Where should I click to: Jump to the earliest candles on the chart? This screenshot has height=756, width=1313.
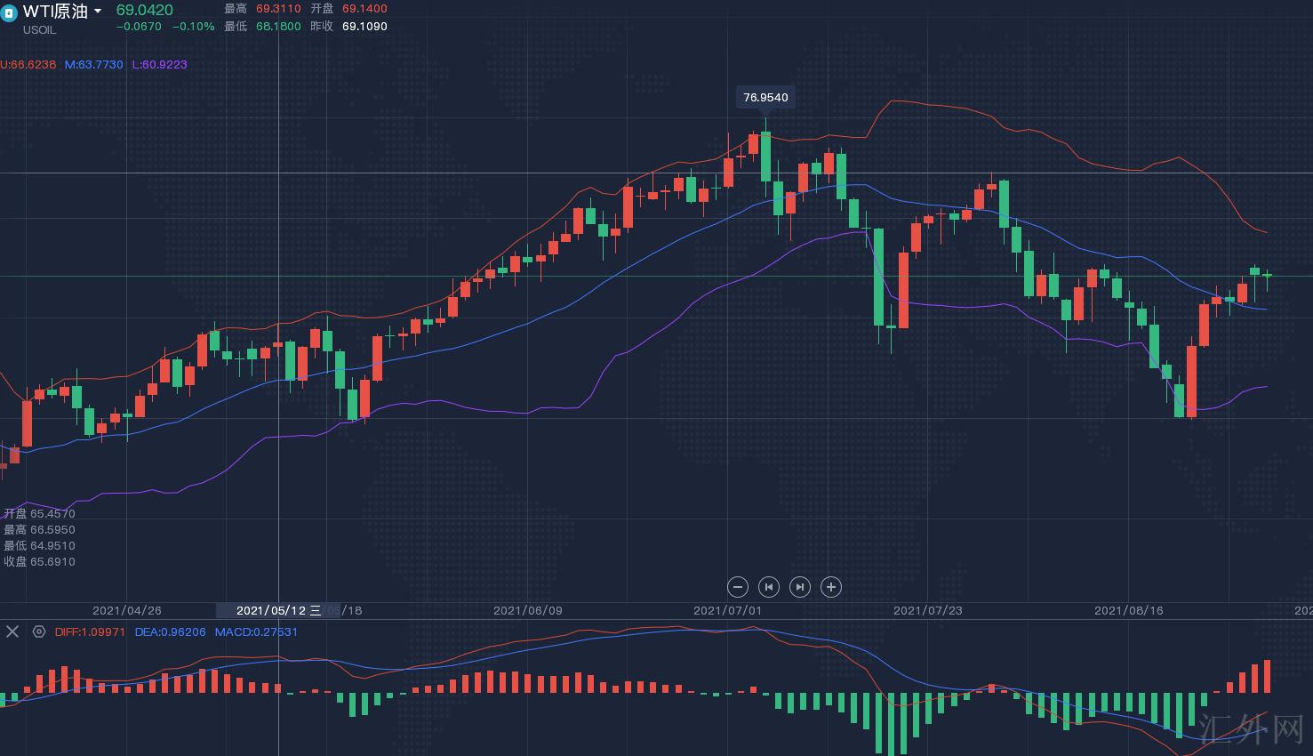point(768,587)
